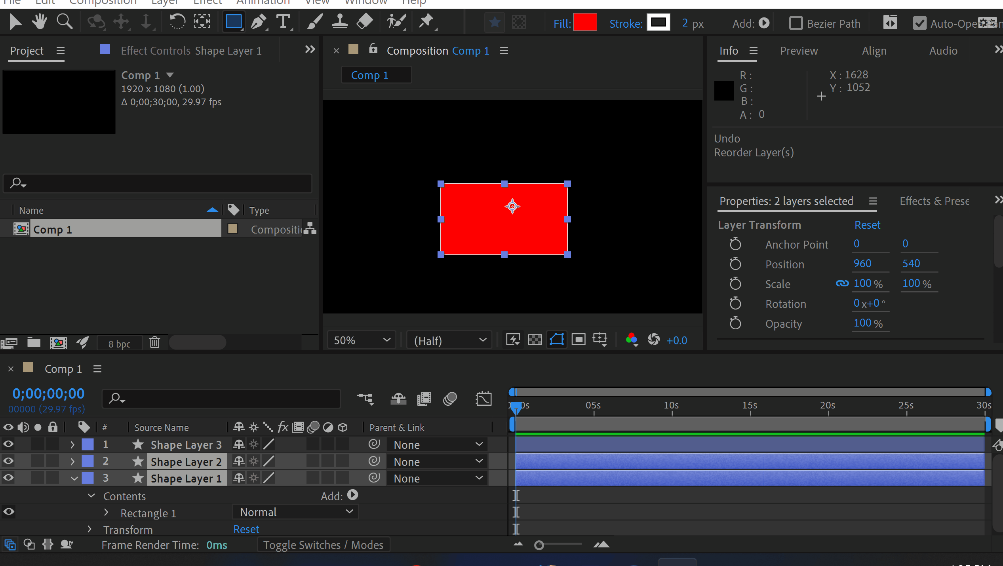The image size is (1003, 566).
Task: Click Toggle Switches / Modes button
Action: (323, 545)
